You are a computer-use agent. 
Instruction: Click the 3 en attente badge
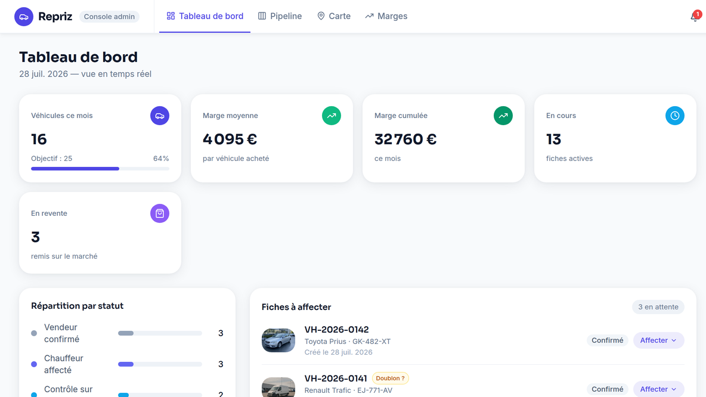pyautogui.click(x=658, y=307)
